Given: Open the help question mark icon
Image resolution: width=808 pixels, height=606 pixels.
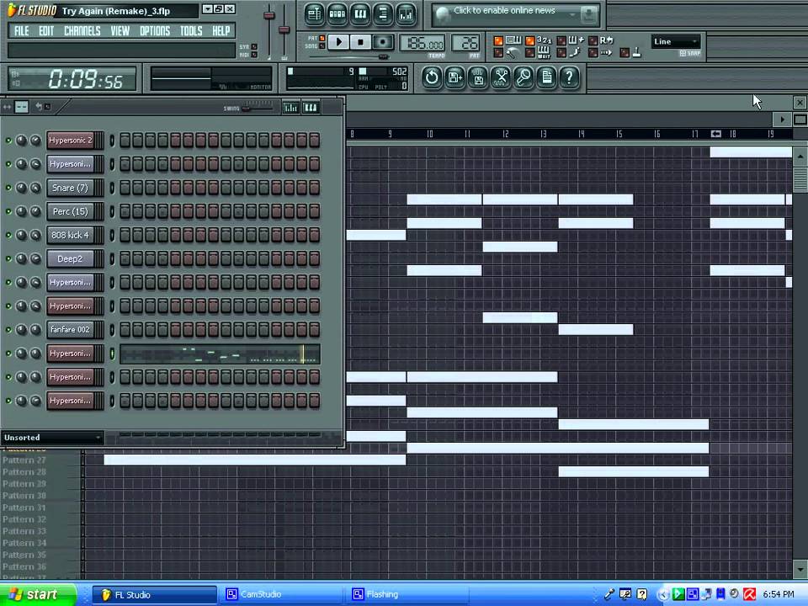Looking at the screenshot, I should click(570, 77).
